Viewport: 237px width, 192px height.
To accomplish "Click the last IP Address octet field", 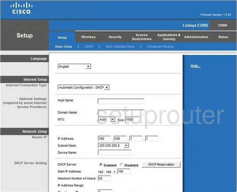I will click(151, 139).
